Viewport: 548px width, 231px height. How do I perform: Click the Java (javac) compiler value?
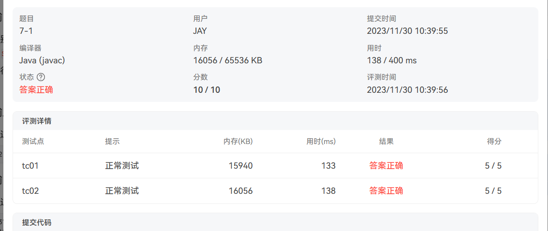point(42,60)
